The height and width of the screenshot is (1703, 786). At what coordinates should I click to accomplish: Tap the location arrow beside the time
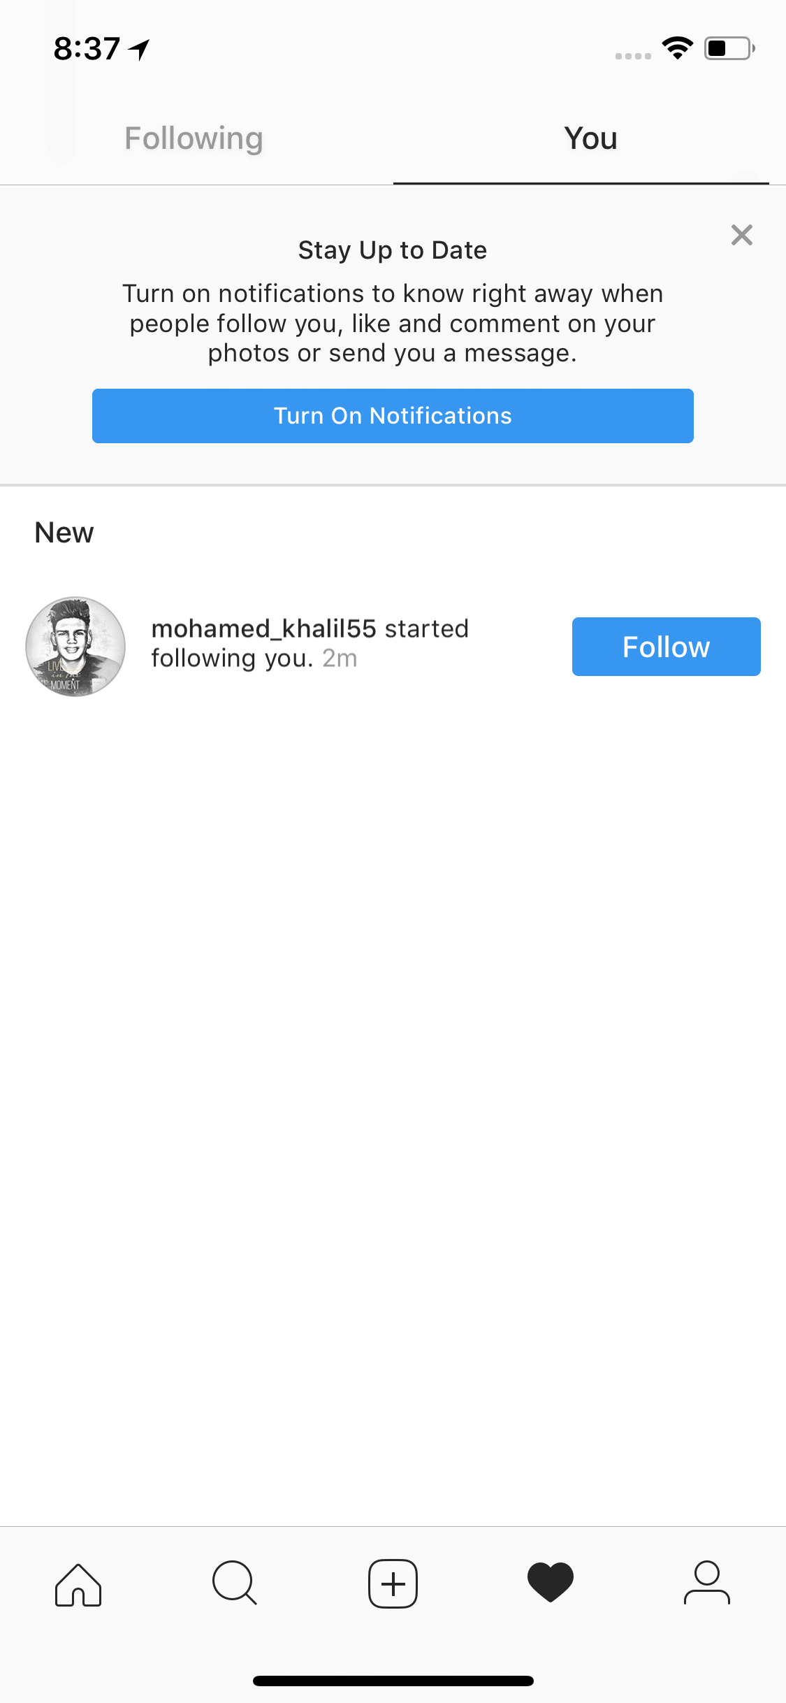(x=139, y=49)
